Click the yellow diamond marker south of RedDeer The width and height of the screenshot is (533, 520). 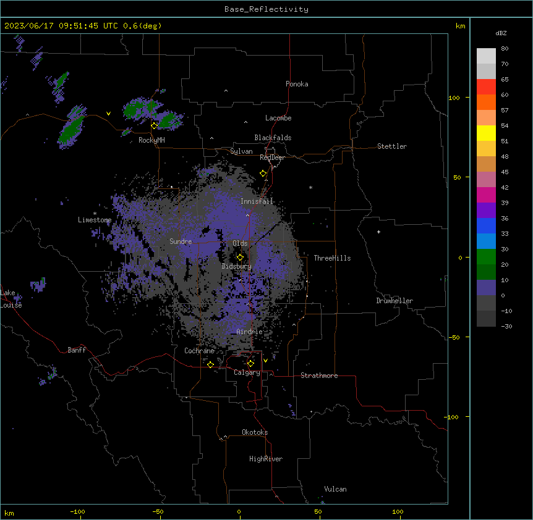click(x=263, y=174)
